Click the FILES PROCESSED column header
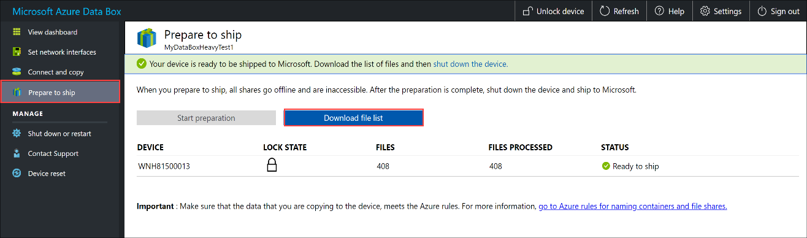The width and height of the screenshot is (807, 238). point(521,147)
